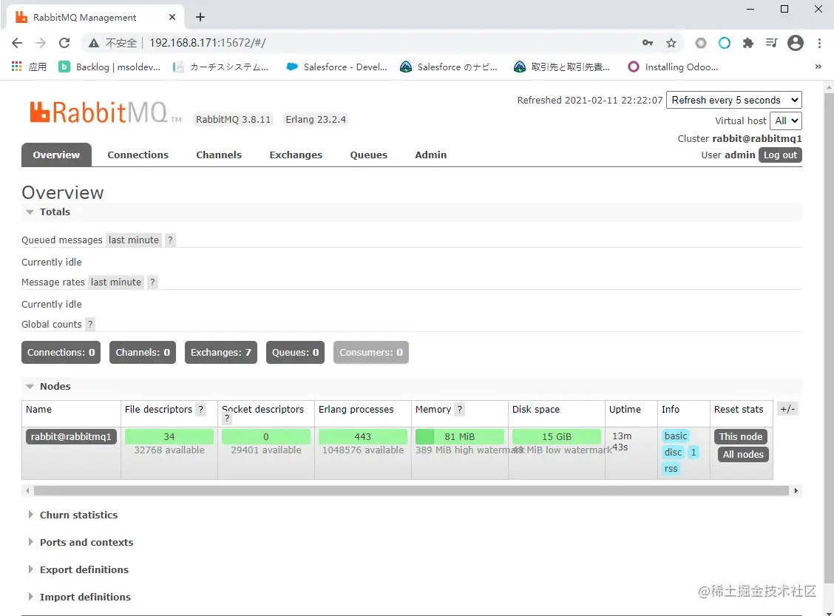Open the Extensions puzzle piece menu
Image resolution: width=834 pixels, height=616 pixels.
click(747, 43)
